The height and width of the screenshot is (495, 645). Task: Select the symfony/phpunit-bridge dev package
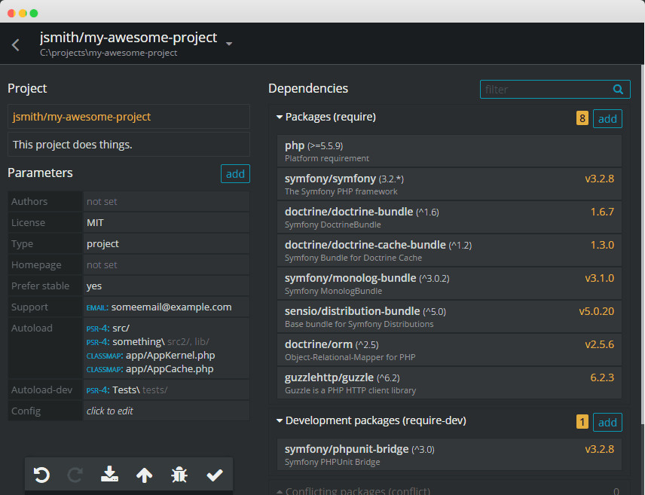tap(449, 454)
